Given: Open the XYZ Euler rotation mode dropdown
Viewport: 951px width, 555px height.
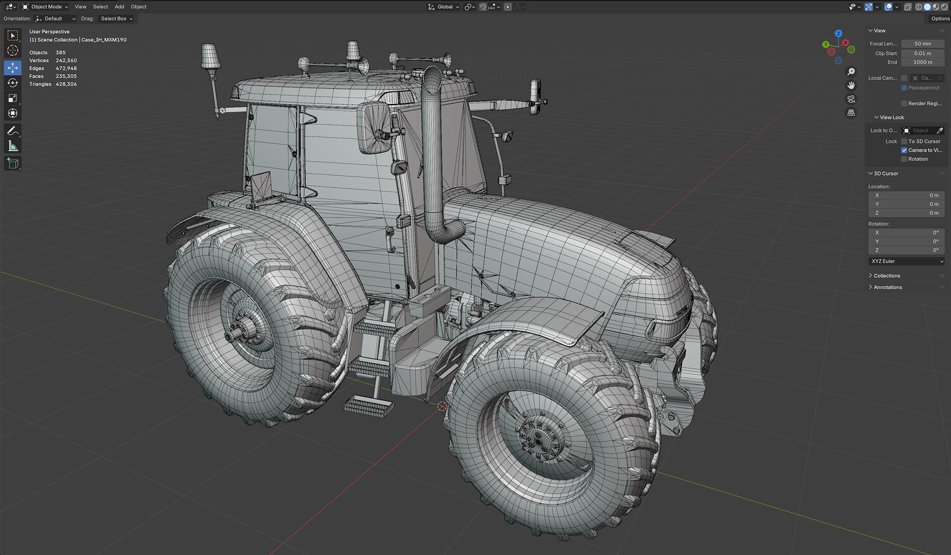Looking at the screenshot, I should point(906,261).
